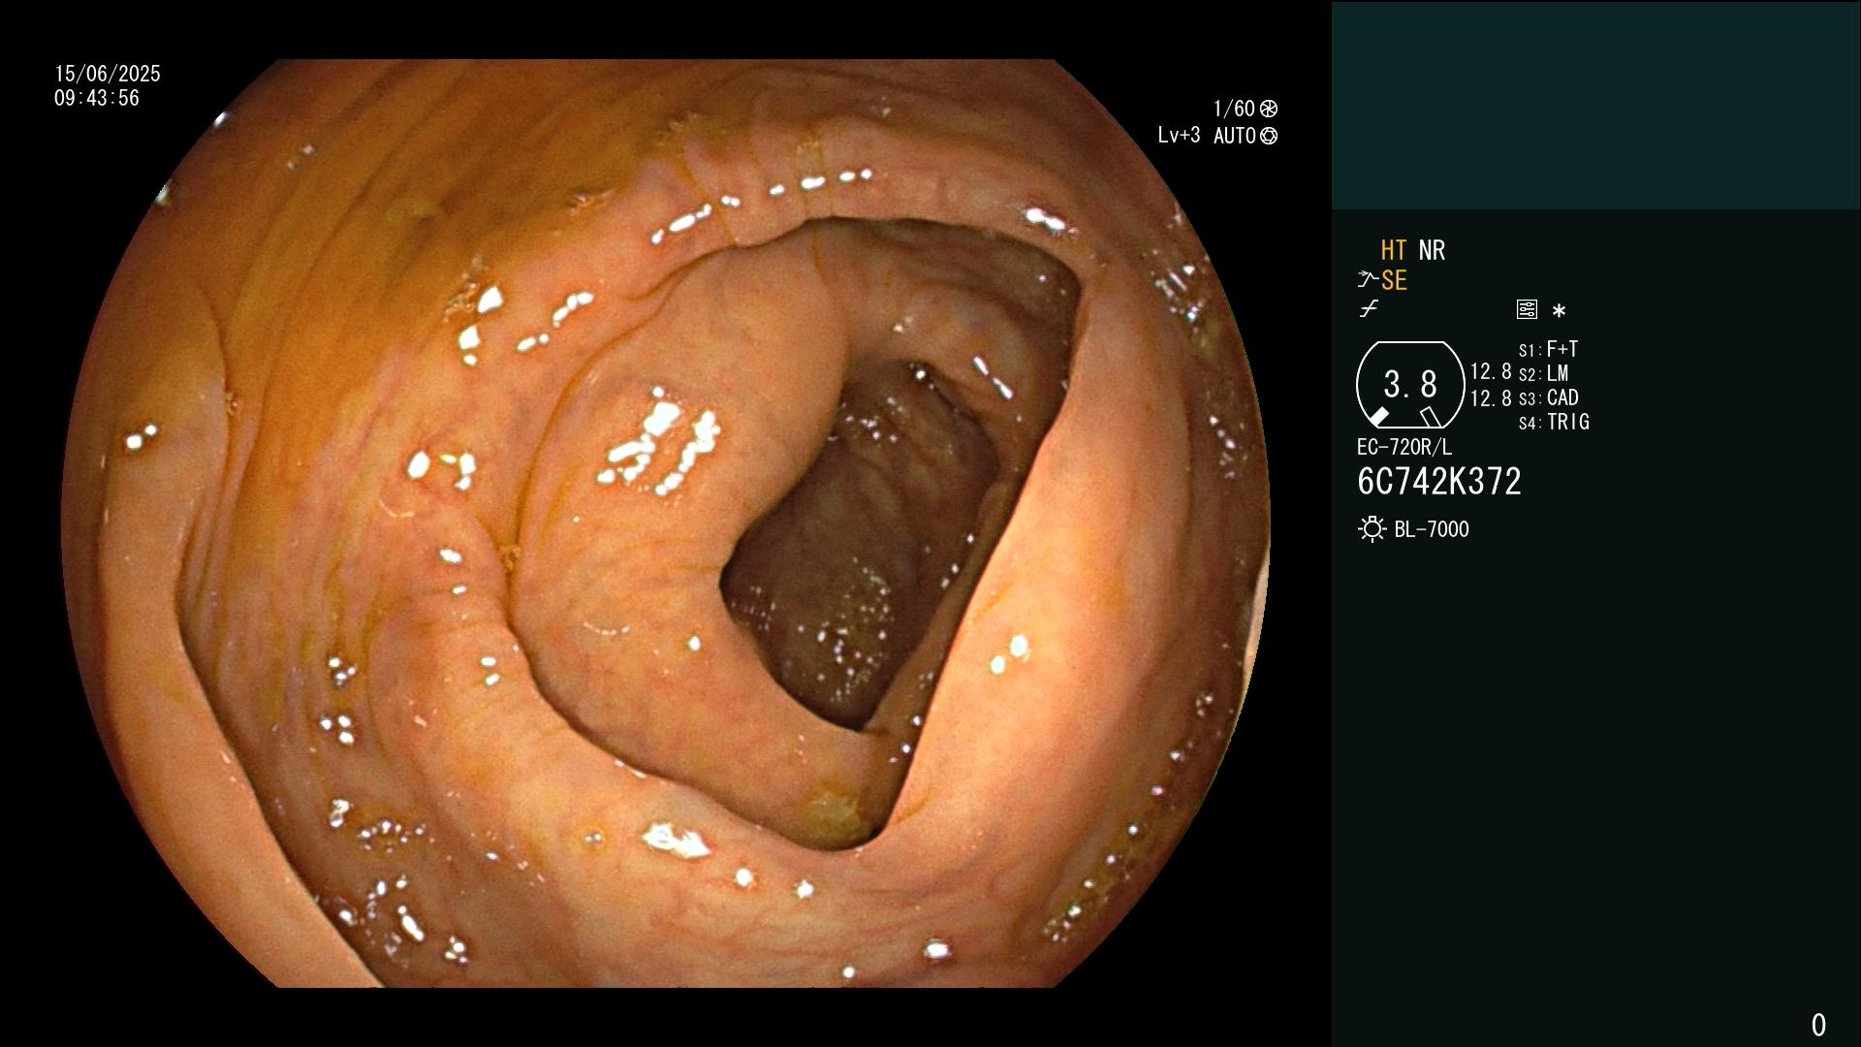
Task: Click the timestamp 09:43:56
Action: click(x=97, y=98)
